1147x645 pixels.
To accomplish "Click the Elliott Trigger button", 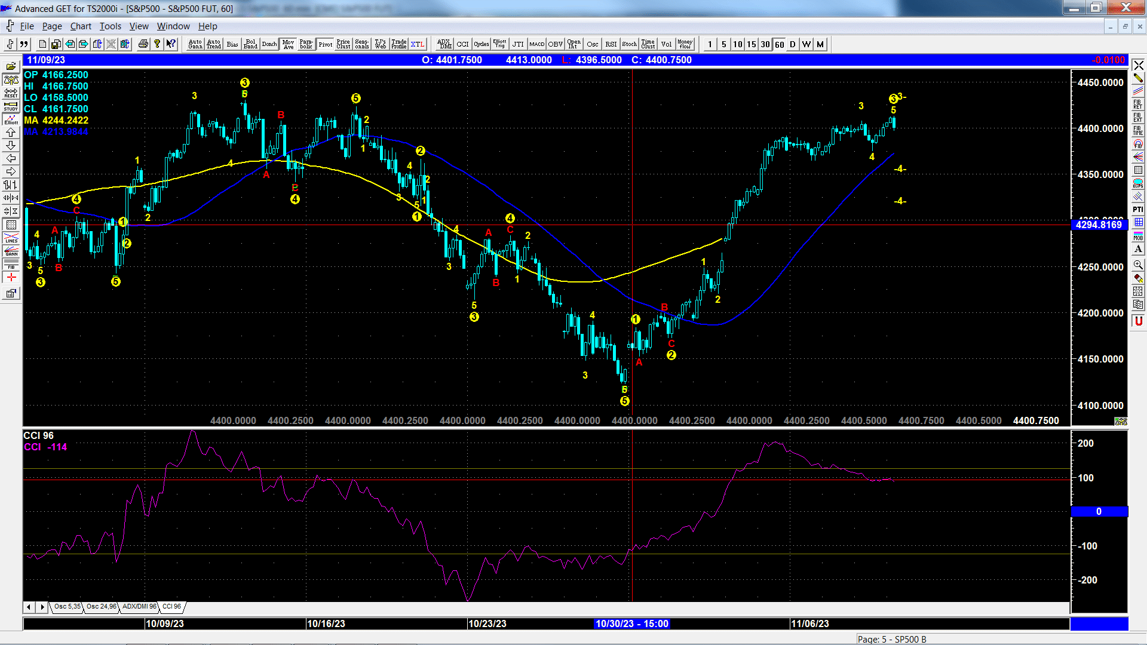I will coord(499,44).
